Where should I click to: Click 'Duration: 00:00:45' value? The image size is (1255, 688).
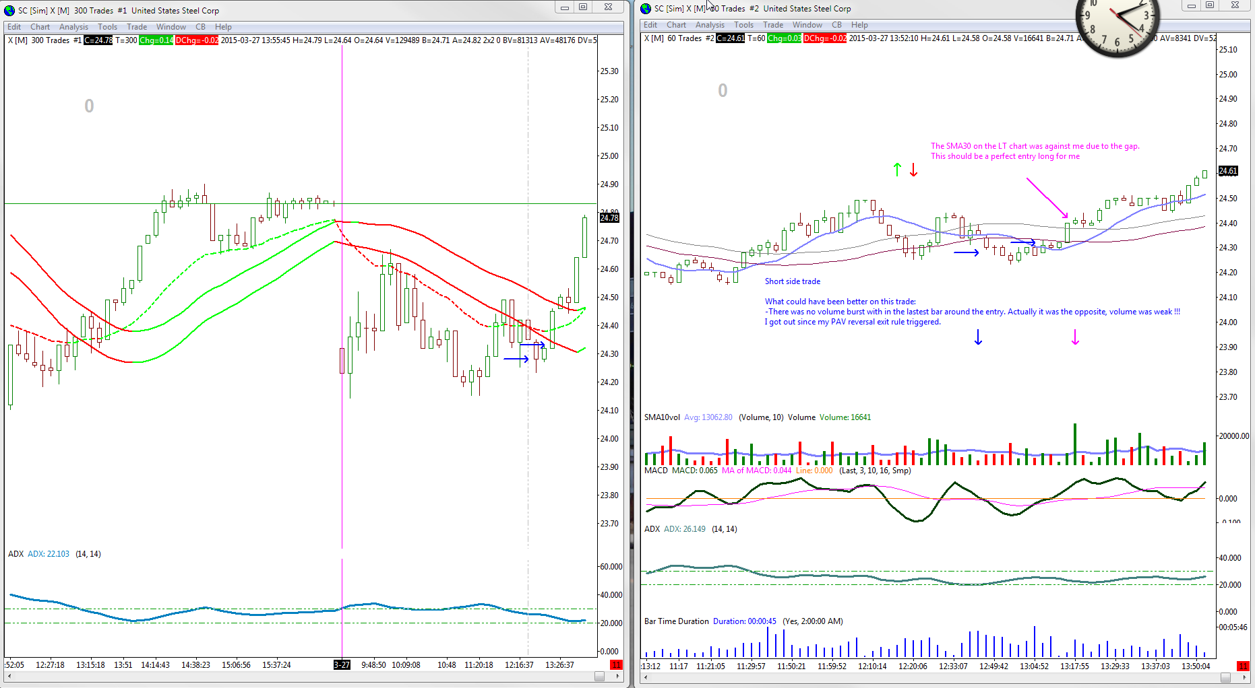click(744, 621)
